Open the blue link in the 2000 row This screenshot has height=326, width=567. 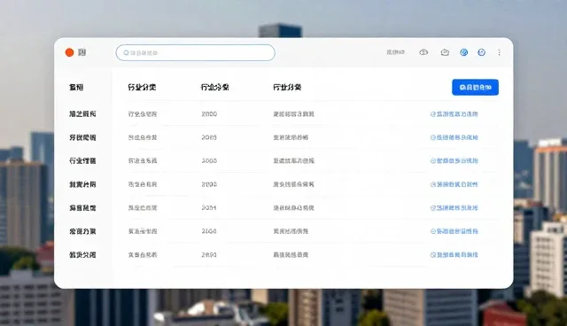[x=454, y=114]
